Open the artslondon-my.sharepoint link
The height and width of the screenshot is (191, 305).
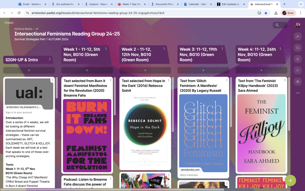[23, 107]
